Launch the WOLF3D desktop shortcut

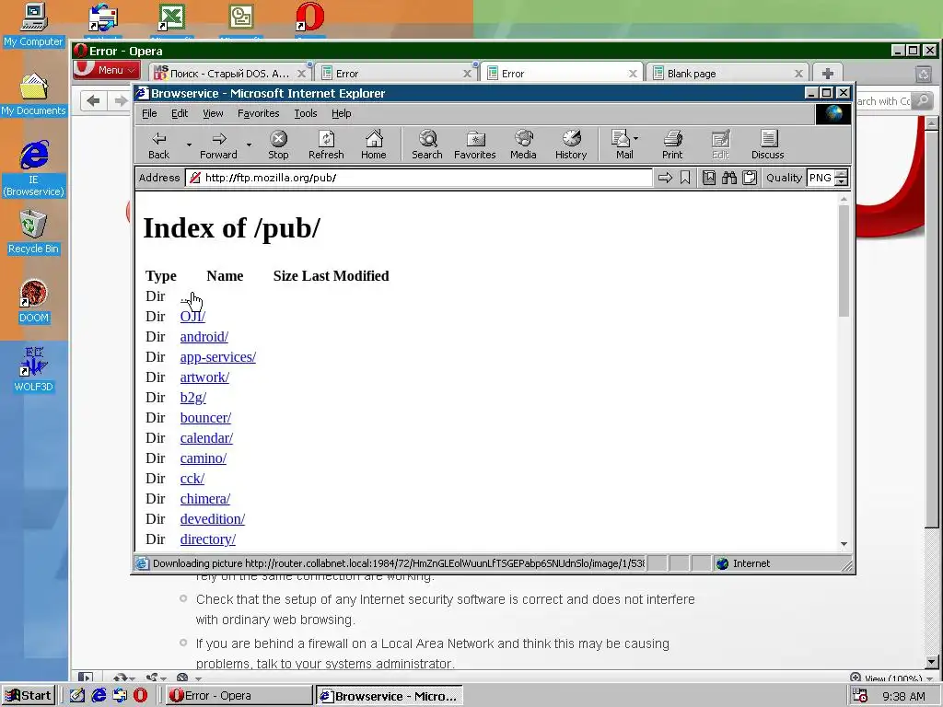tap(33, 370)
